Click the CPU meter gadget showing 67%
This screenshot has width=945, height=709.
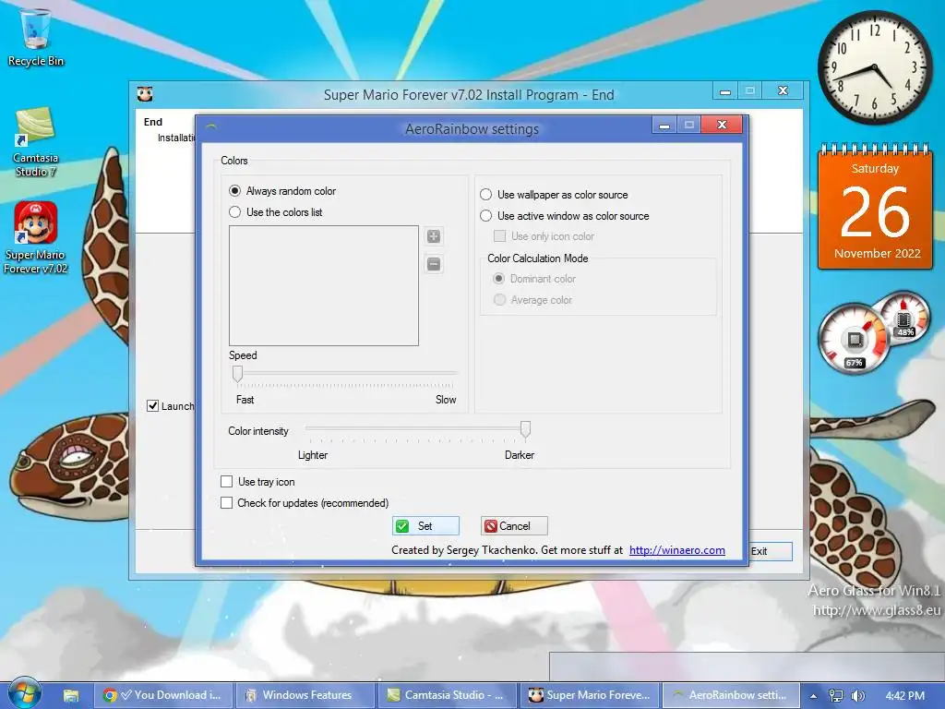(x=852, y=339)
